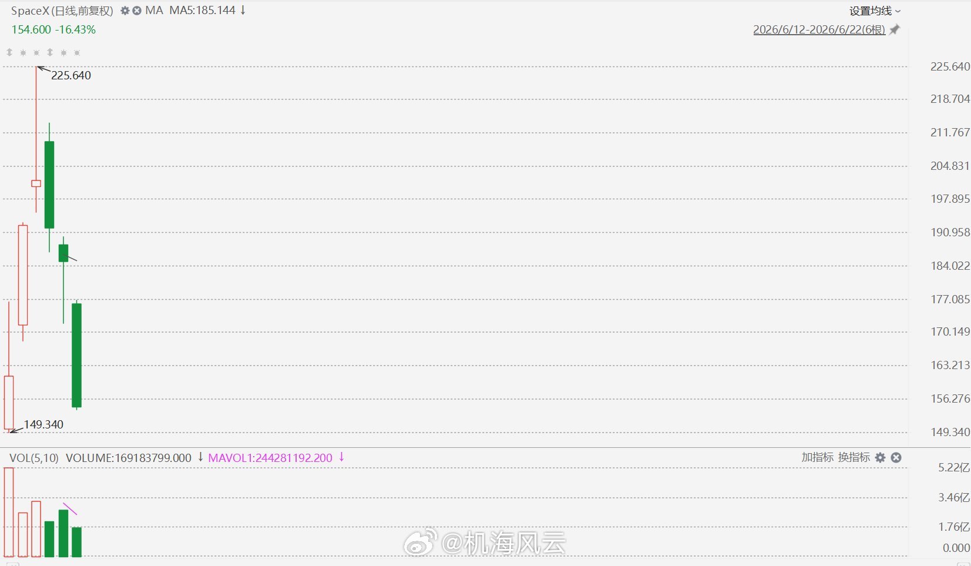Click the 1.76亿 volume axis label

click(x=954, y=527)
